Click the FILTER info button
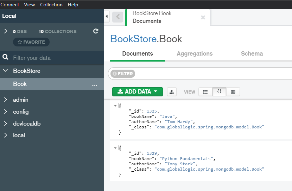The image size is (292, 191). tap(123, 74)
